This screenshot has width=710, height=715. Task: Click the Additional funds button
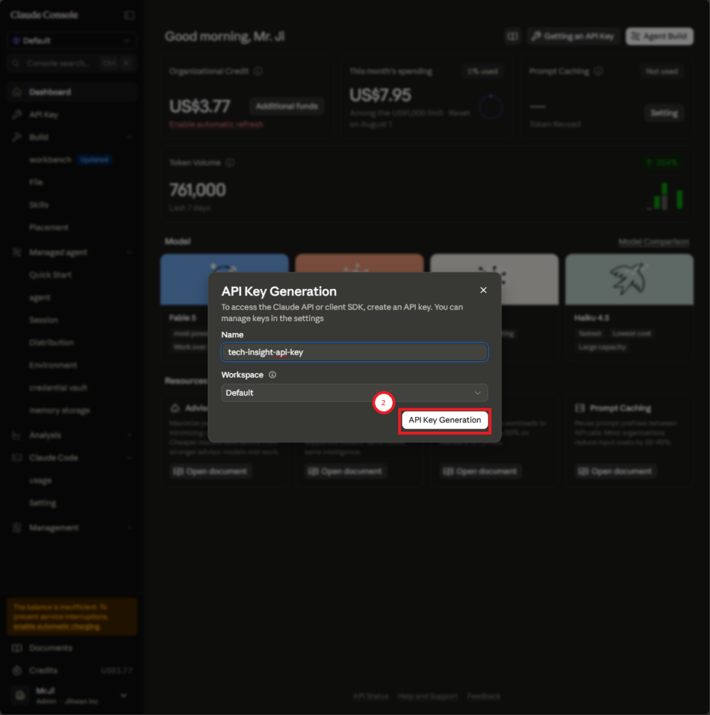point(287,106)
